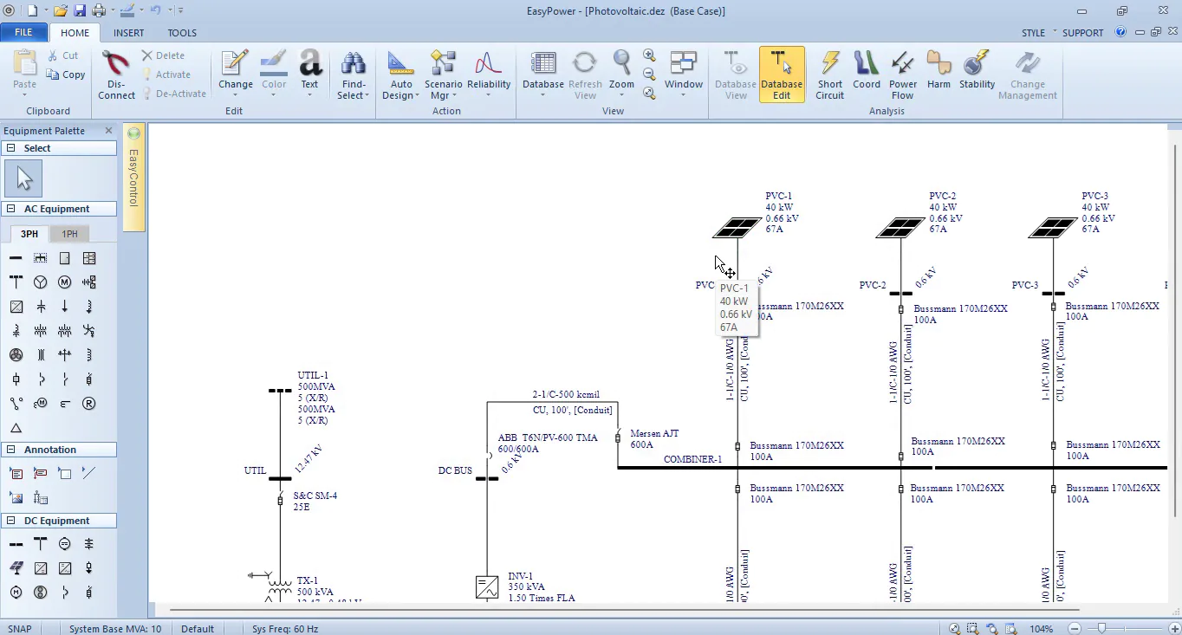Click the Print icon in the quick access toolbar
The image size is (1182, 635).
click(99, 10)
